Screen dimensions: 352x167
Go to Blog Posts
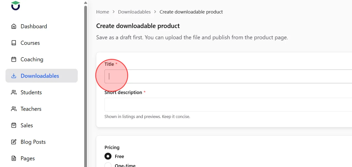pyautogui.click(x=42, y=142)
